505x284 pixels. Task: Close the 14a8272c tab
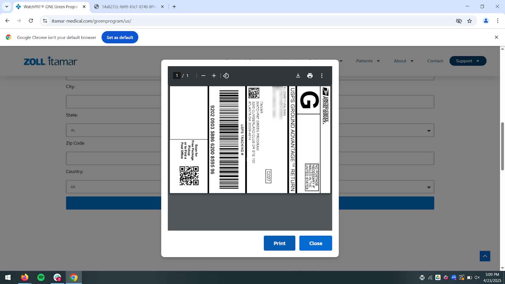(162, 7)
